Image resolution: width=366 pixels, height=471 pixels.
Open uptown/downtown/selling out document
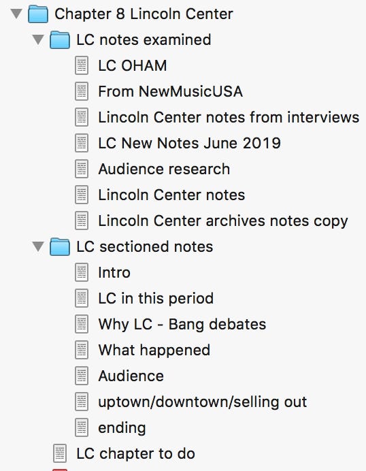tap(202, 402)
